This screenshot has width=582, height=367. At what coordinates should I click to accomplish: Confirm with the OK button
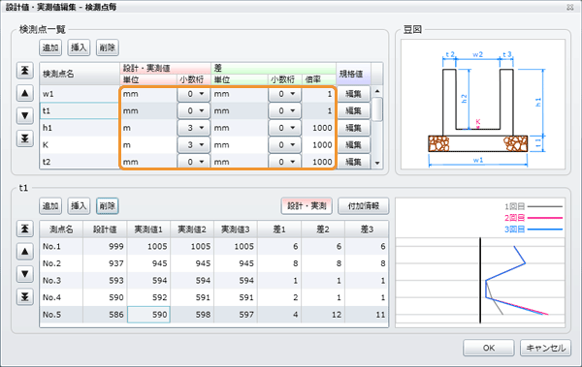click(489, 348)
